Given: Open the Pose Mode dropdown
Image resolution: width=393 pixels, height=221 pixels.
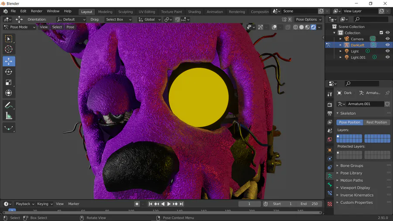Looking at the screenshot, I should click(x=20, y=27).
